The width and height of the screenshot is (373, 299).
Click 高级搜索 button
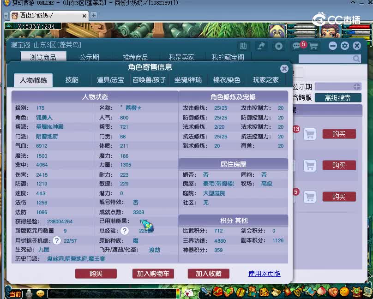338,98
